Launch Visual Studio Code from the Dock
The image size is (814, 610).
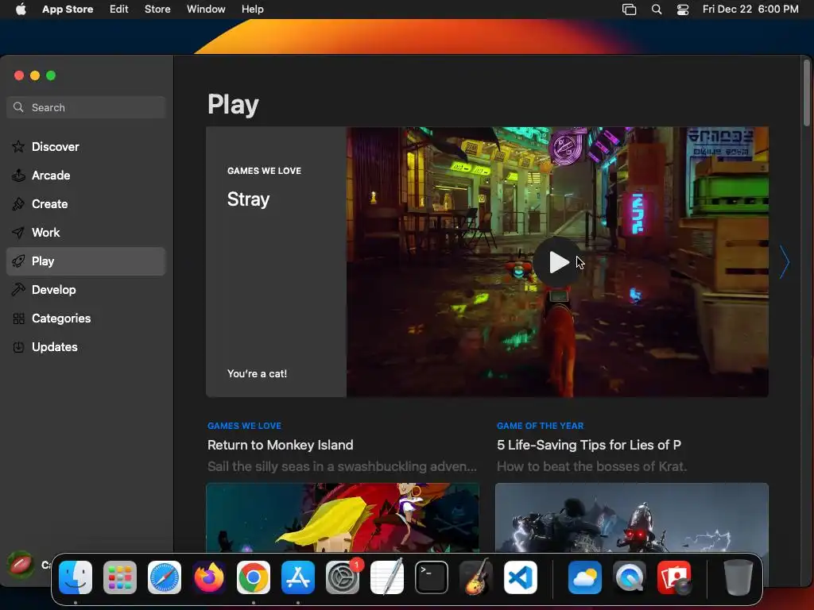(521, 577)
